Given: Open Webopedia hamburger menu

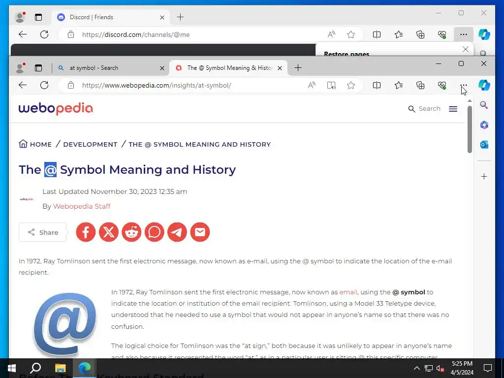Looking at the screenshot, I should (x=453, y=109).
